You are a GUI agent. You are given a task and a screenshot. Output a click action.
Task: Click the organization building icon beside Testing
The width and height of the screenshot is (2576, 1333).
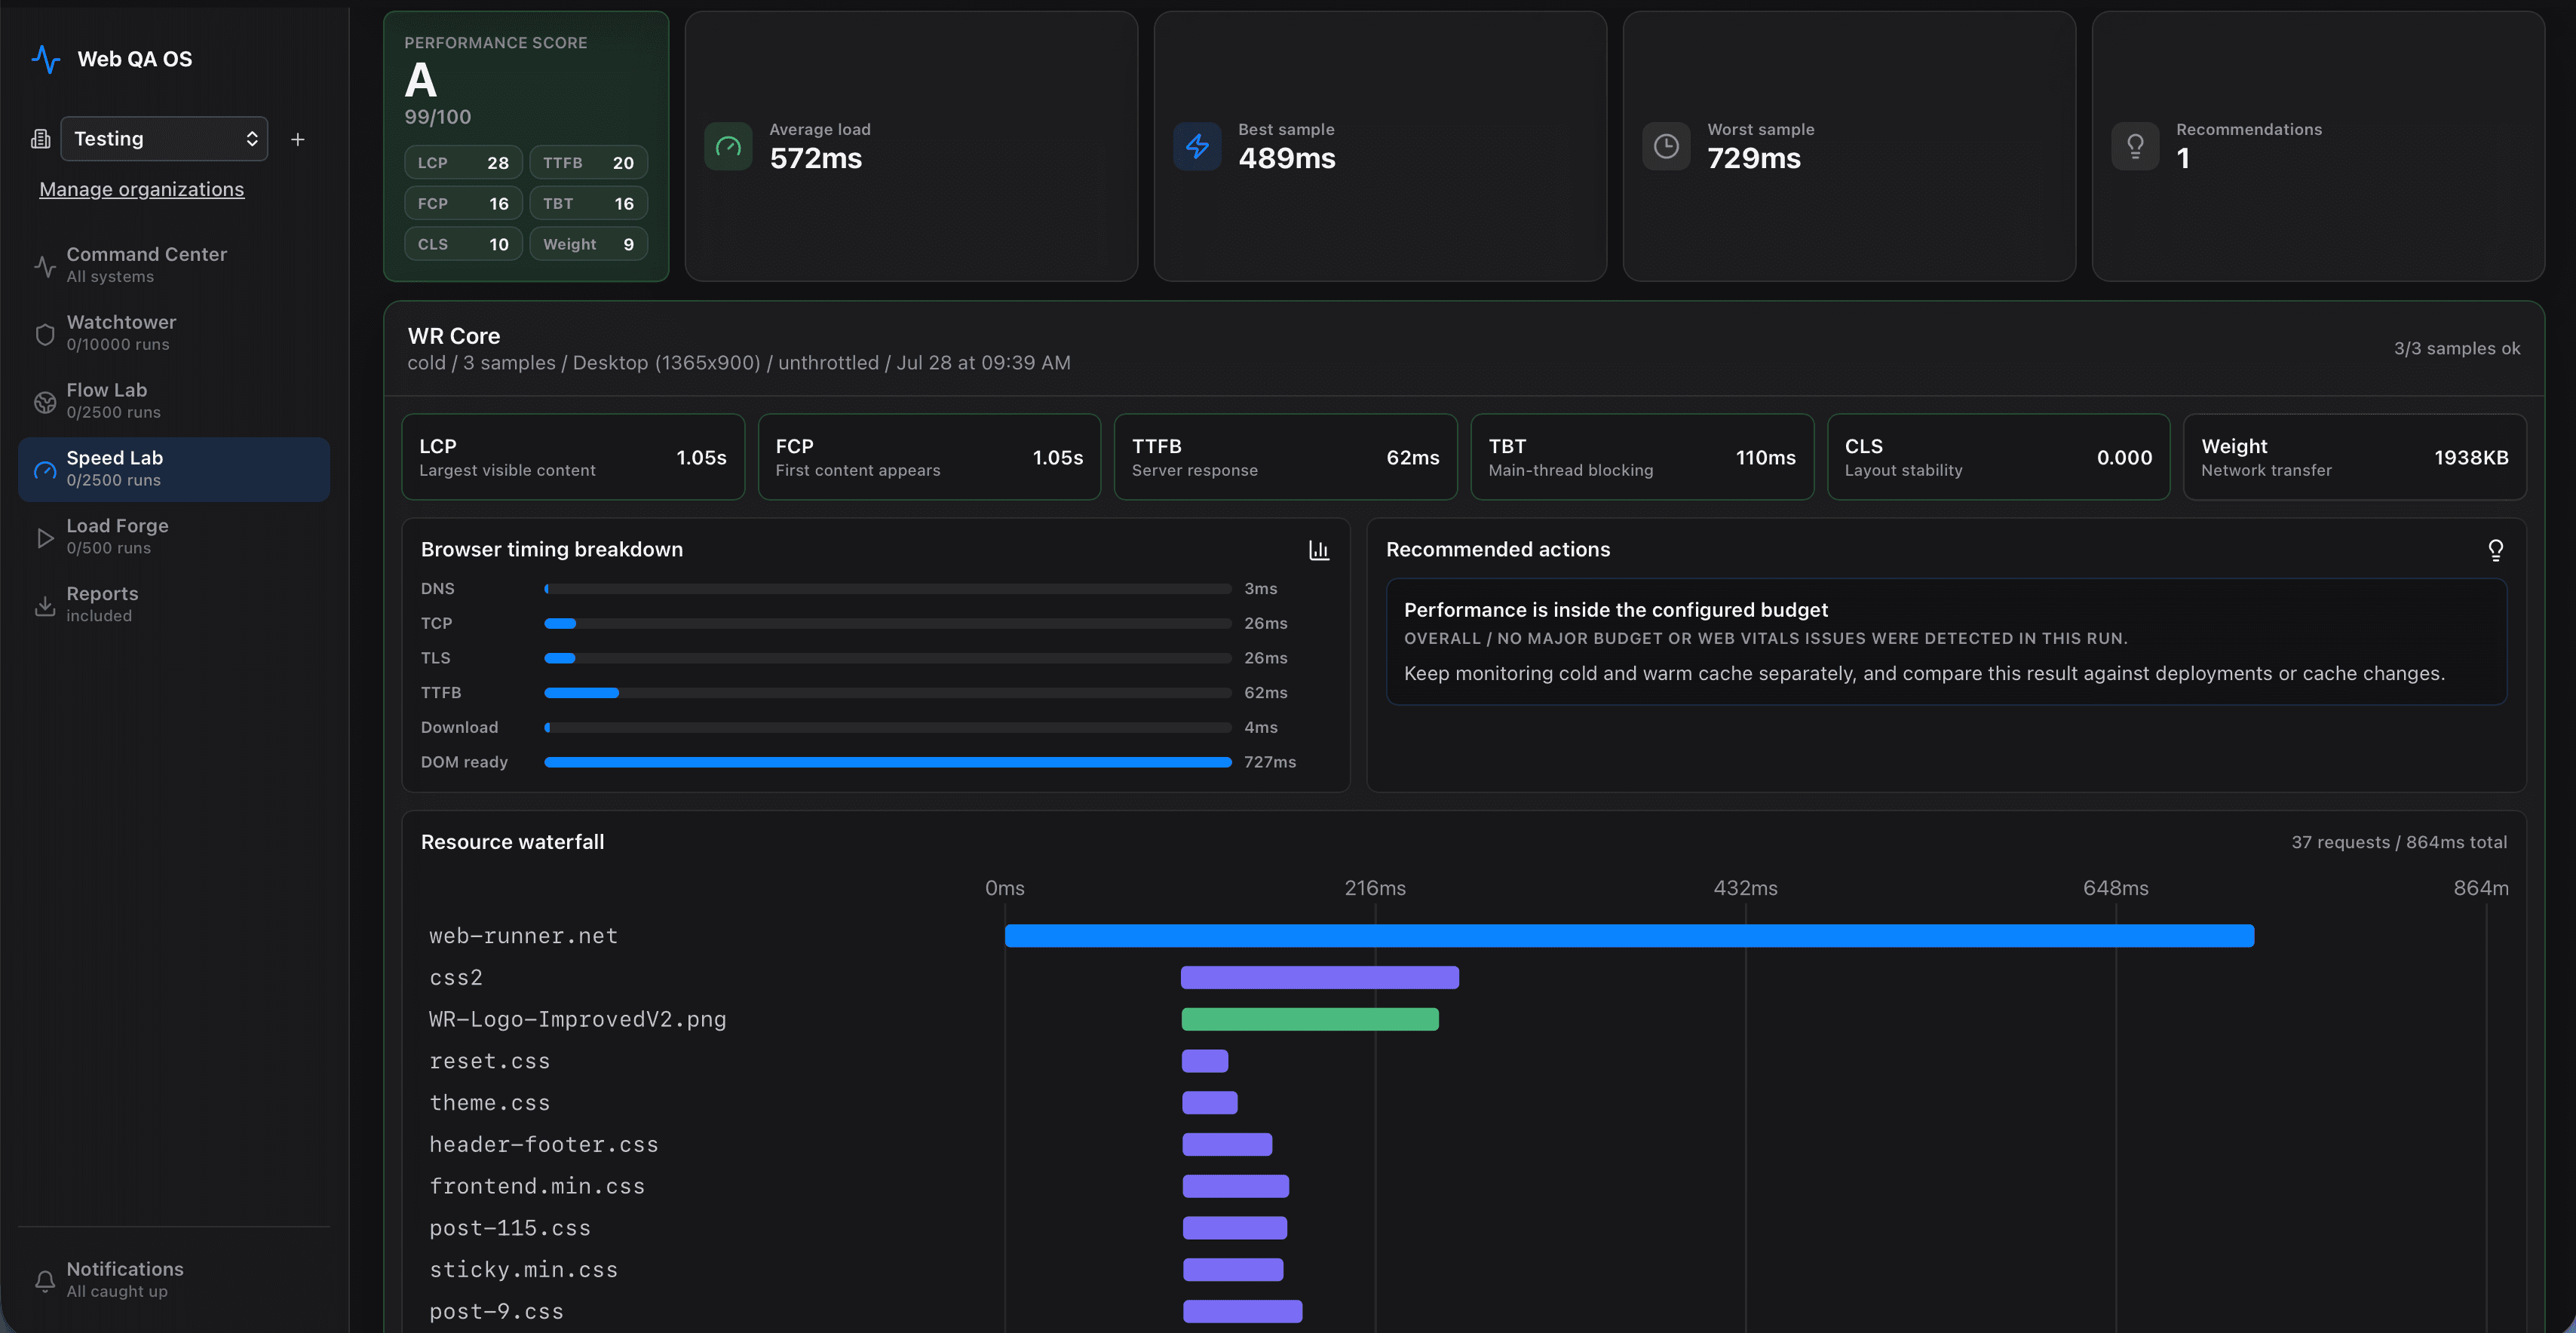(x=41, y=139)
